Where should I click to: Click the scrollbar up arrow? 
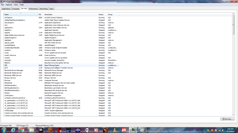click(233, 14)
